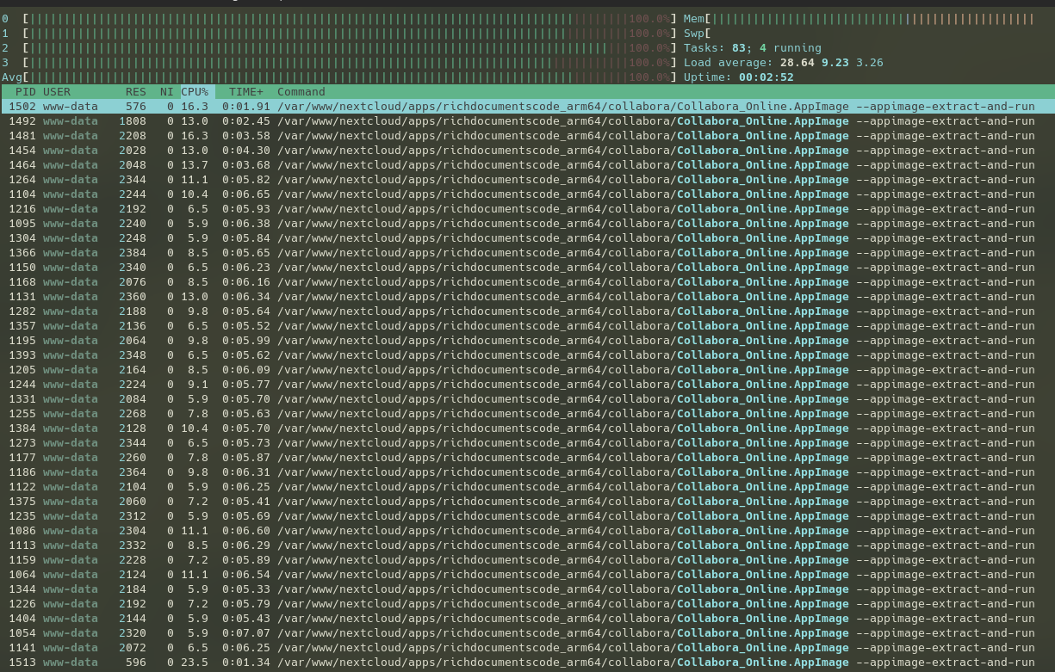
Task: Click the Mem usage meter
Action: click(861, 18)
